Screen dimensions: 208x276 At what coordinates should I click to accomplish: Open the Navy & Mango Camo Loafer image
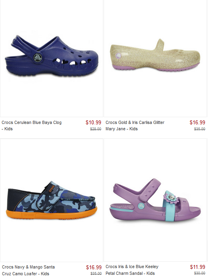click(52, 200)
